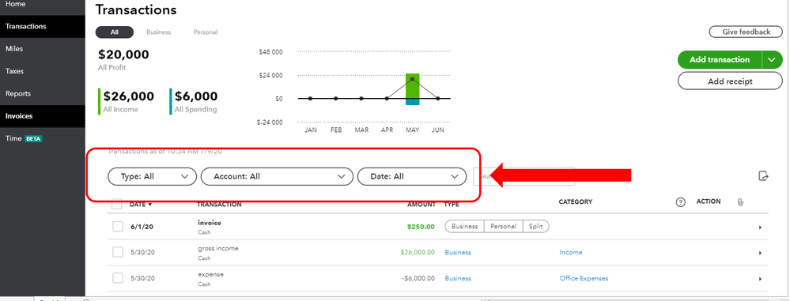The image size is (790, 301).
Task: Click the 5/30/20 date of gross income
Action: pyautogui.click(x=142, y=253)
